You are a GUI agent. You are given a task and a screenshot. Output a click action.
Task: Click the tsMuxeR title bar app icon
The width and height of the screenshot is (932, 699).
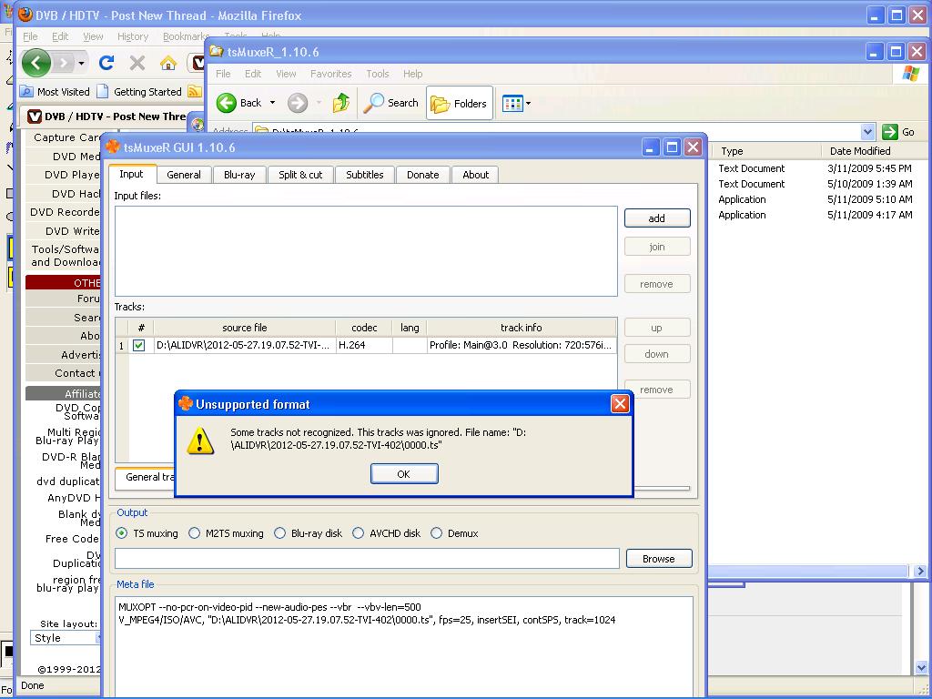point(113,147)
